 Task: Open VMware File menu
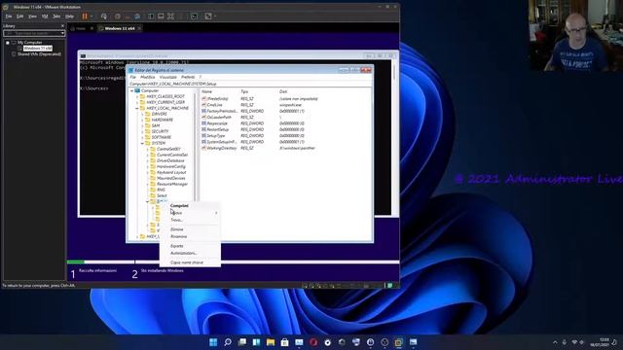tap(9, 17)
